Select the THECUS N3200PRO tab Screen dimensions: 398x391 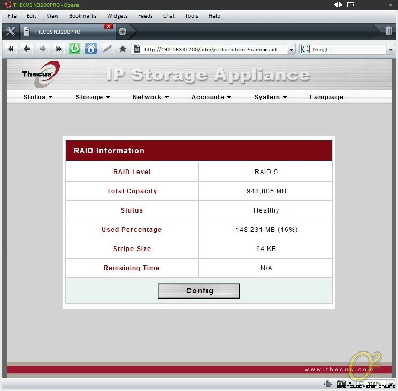pyautogui.click(x=67, y=32)
